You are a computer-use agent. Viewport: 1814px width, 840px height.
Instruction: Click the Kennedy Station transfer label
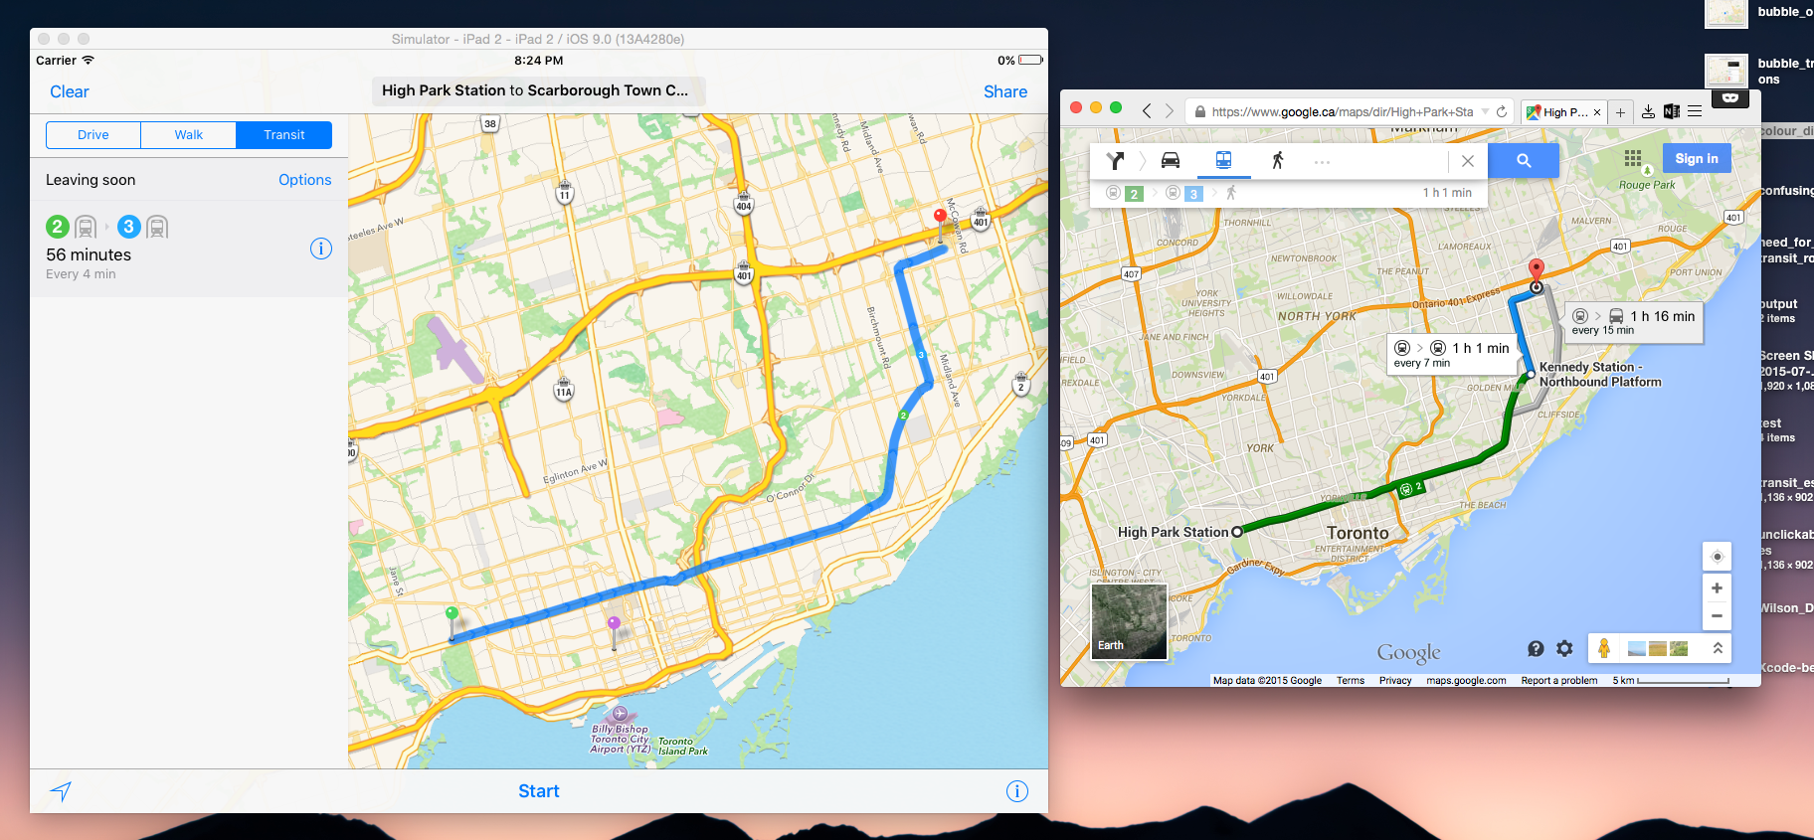point(1600,374)
